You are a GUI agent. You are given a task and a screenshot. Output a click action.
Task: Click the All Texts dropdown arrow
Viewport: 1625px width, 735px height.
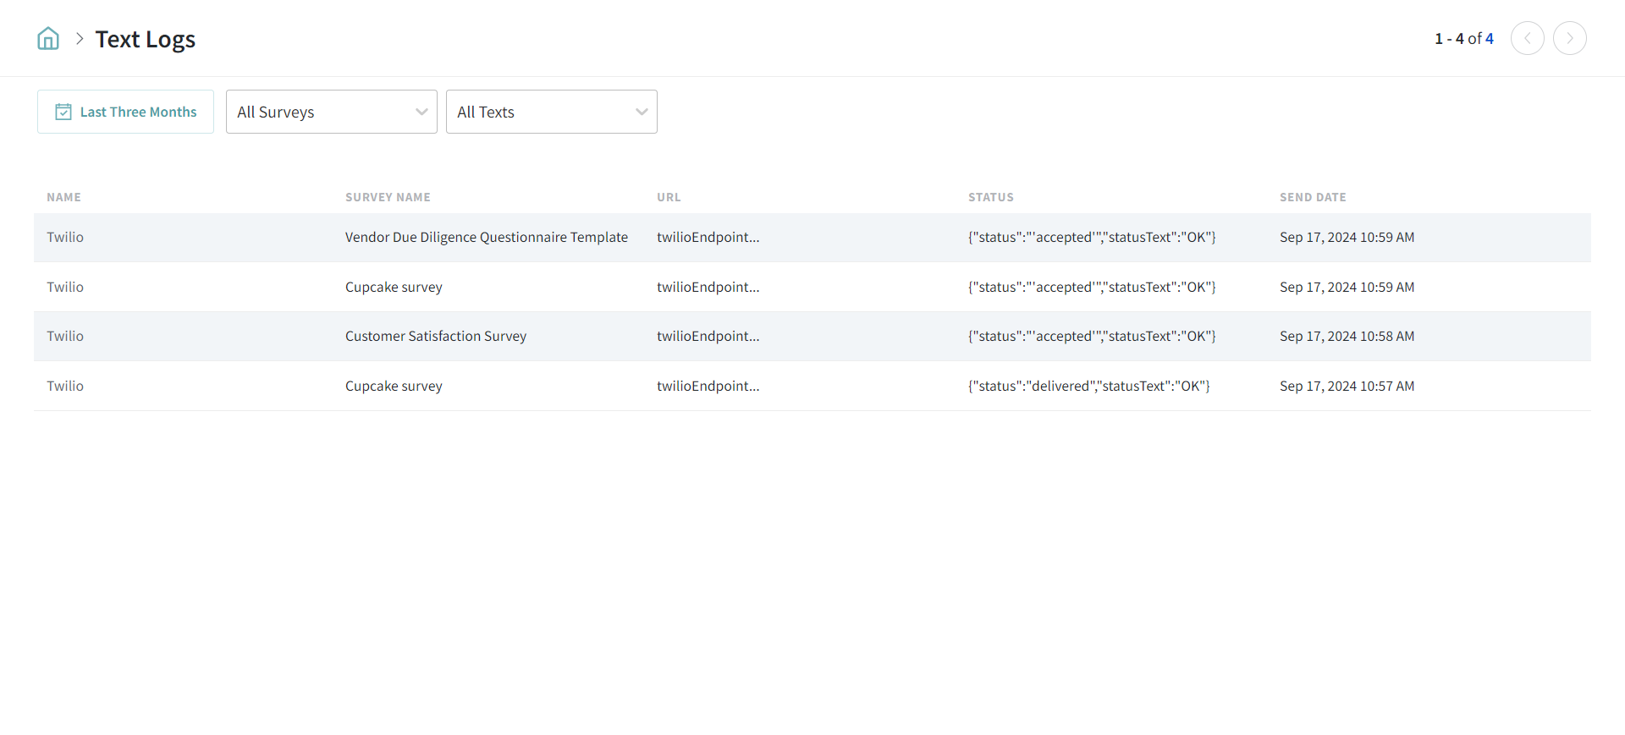642,112
